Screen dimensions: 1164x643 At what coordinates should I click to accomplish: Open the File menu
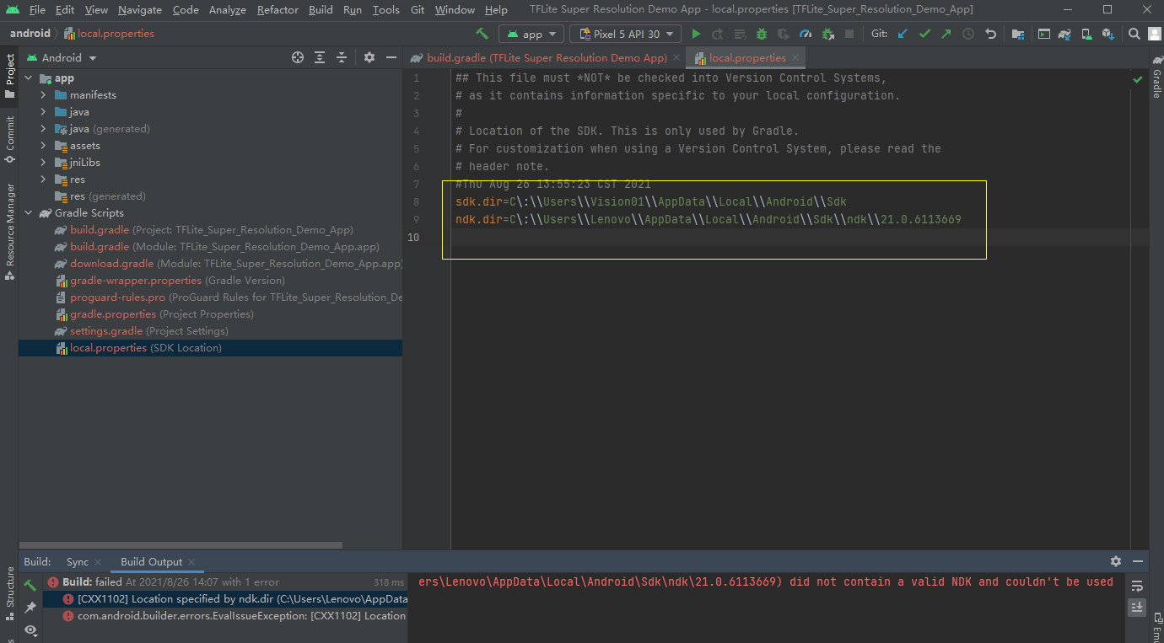tap(37, 10)
